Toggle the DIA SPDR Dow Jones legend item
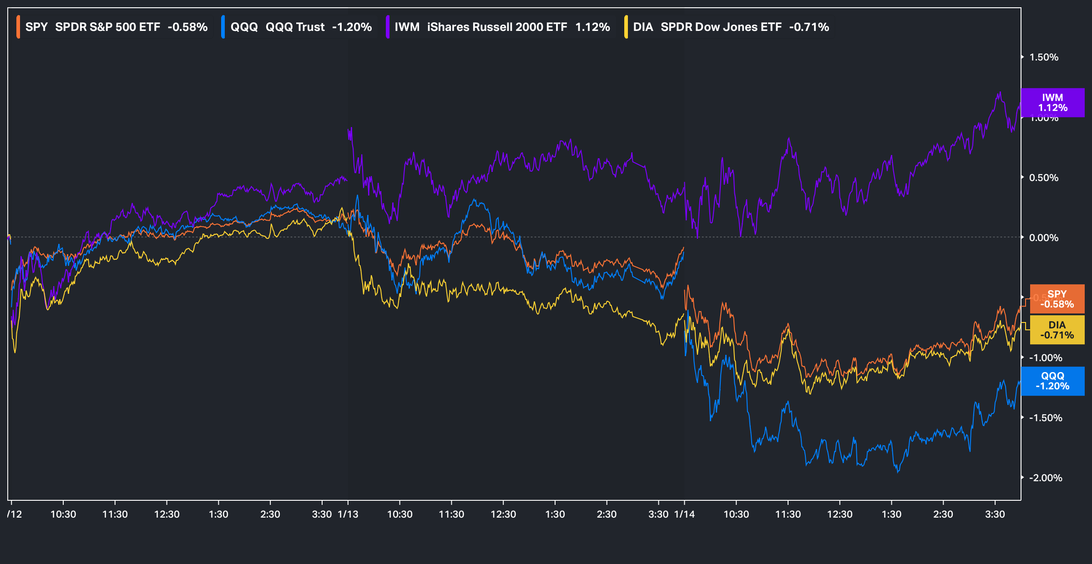 (x=731, y=27)
